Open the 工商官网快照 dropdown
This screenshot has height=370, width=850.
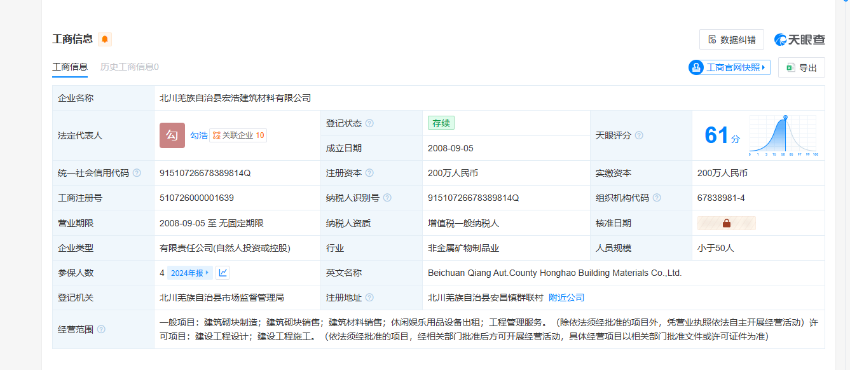pyautogui.click(x=729, y=67)
